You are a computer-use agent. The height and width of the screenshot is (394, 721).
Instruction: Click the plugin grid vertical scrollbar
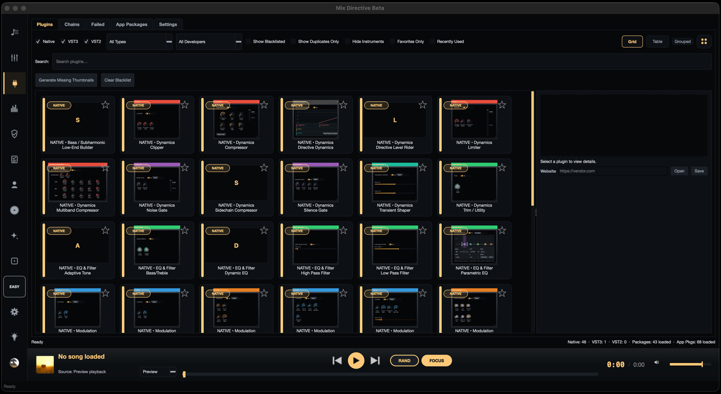tap(533, 149)
